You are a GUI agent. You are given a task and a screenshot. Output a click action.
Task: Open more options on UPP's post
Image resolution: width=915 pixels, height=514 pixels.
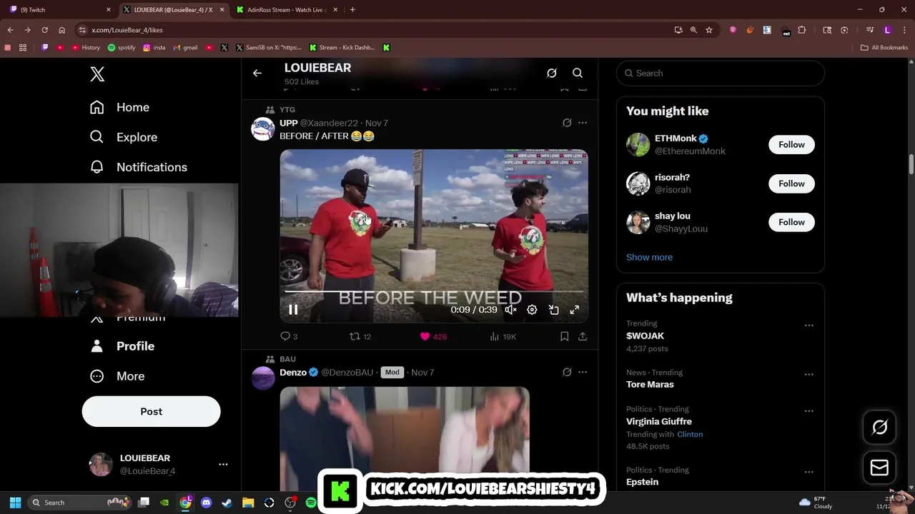point(583,123)
